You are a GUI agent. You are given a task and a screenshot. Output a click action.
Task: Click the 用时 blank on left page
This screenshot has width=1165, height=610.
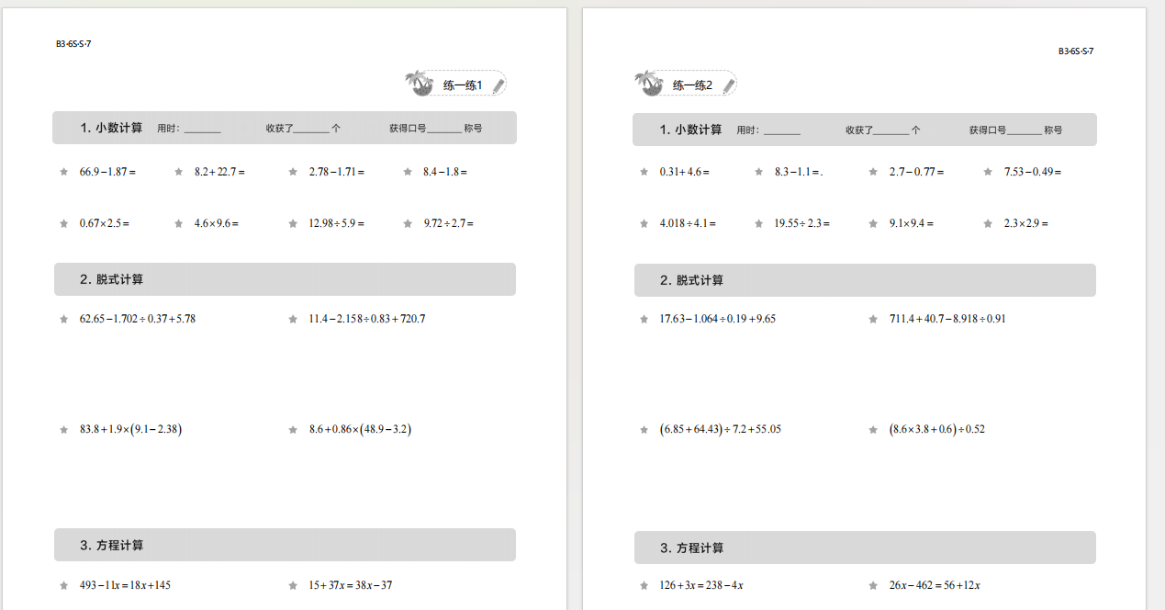tap(202, 130)
